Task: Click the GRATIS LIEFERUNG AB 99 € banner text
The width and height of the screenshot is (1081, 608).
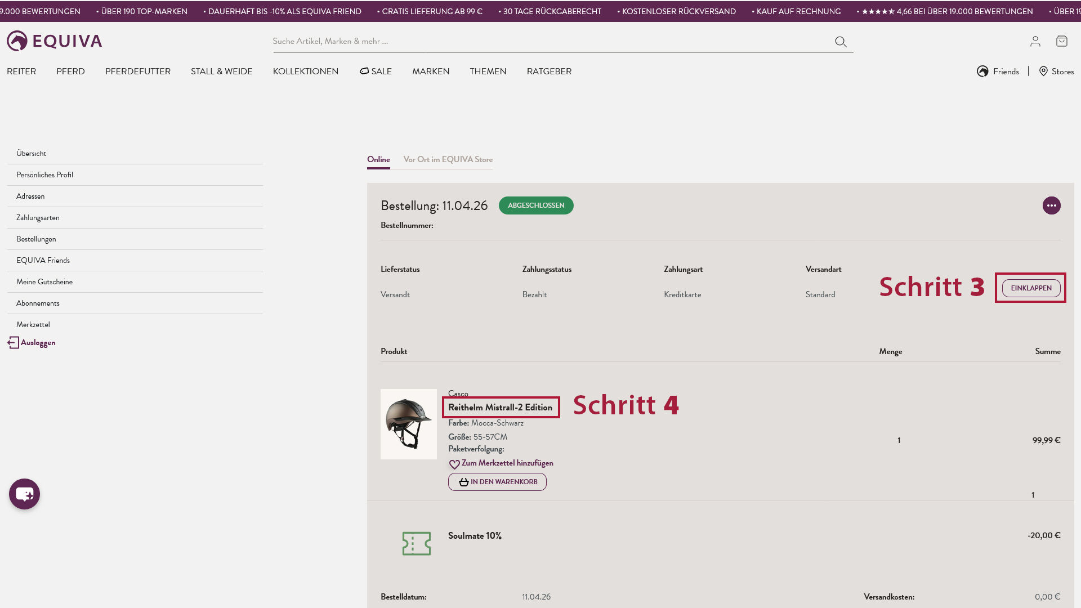Action: point(432,11)
